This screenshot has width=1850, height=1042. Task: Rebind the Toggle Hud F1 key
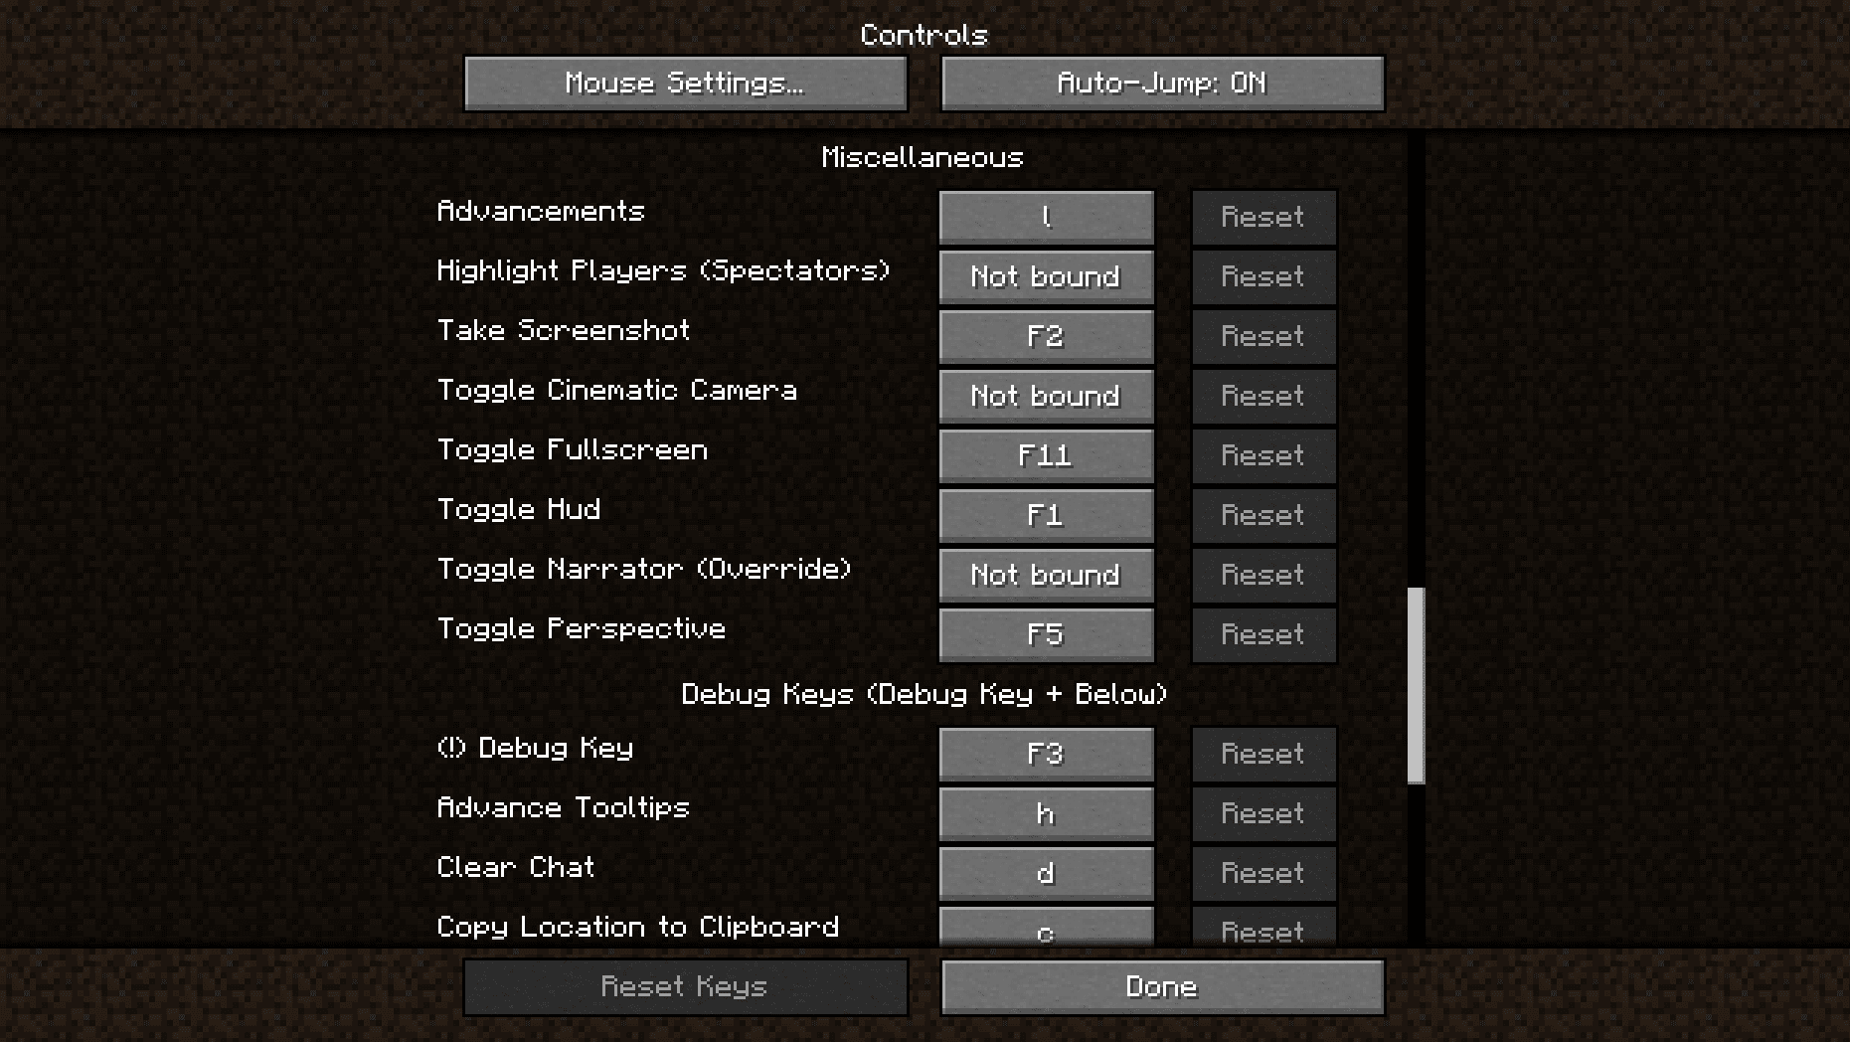1046,515
